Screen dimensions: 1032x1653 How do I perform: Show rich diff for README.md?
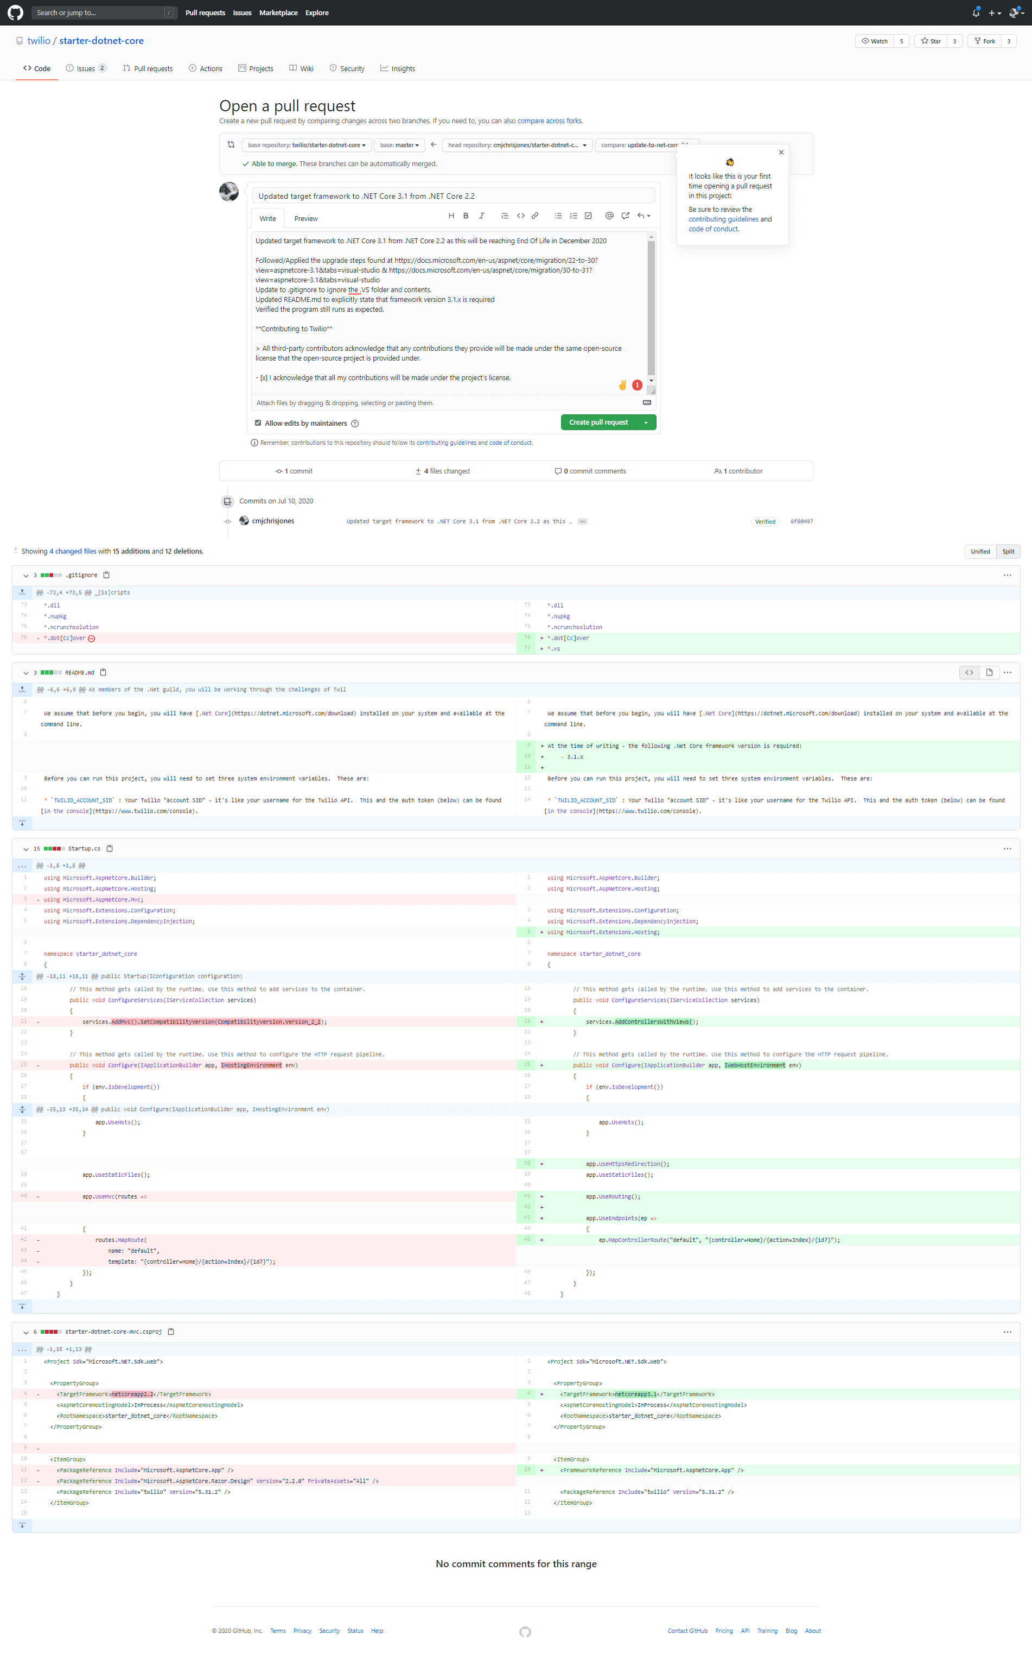tap(989, 672)
